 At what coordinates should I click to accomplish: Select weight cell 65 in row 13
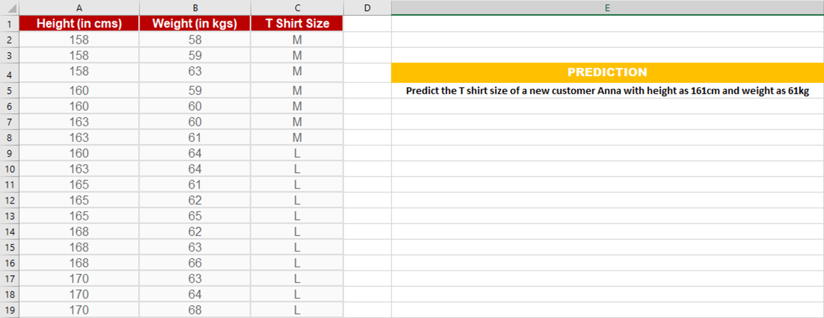click(x=195, y=216)
